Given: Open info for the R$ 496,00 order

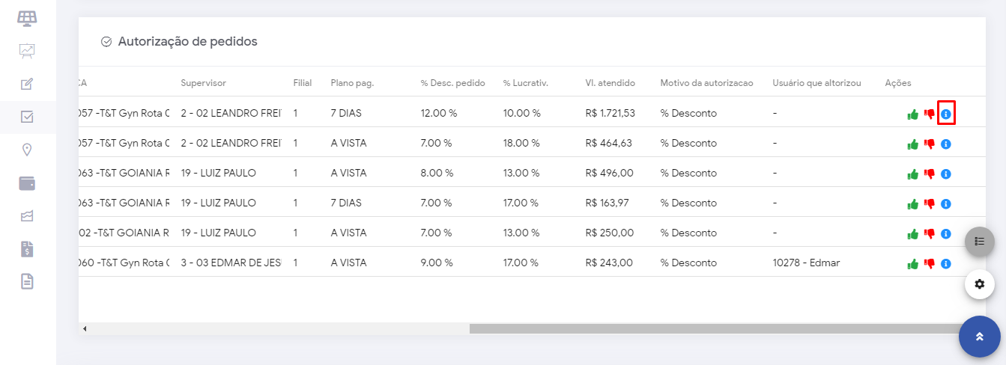Looking at the screenshot, I should (x=946, y=174).
